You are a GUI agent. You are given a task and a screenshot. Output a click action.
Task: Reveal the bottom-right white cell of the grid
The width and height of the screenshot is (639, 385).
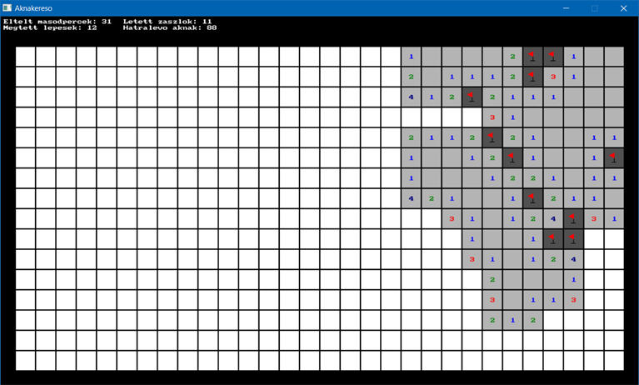(x=614, y=360)
